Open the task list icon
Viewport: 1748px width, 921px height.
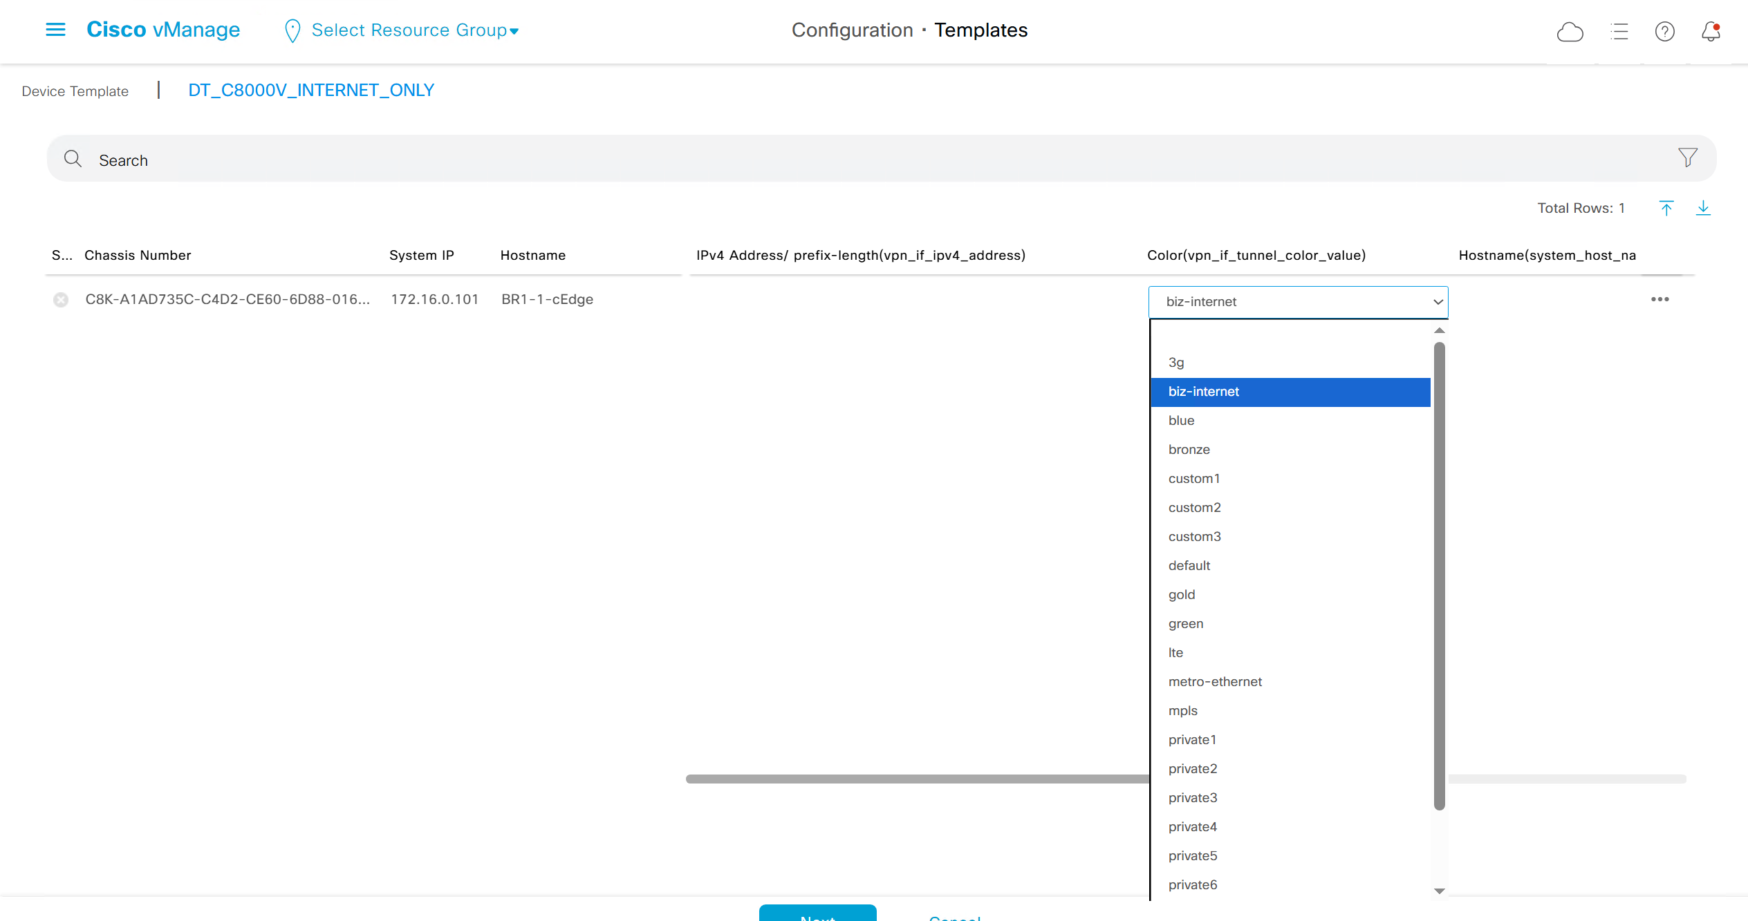pyautogui.click(x=1619, y=32)
